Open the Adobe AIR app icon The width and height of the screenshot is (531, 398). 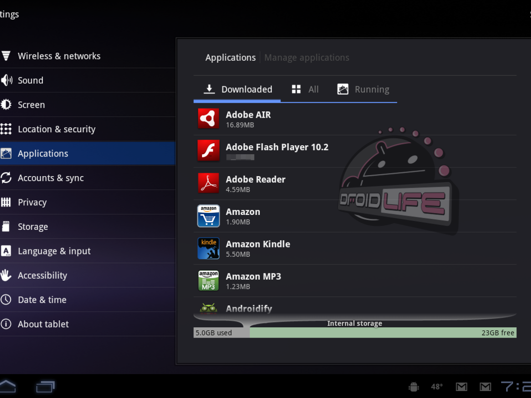tap(208, 119)
